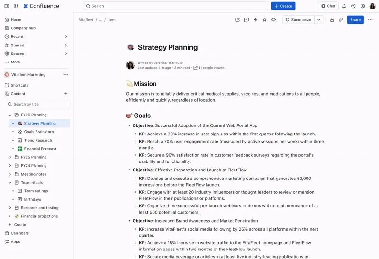The width and height of the screenshot is (379, 259).
Task: Open the automation lightning bolt icon
Action: click(255, 20)
